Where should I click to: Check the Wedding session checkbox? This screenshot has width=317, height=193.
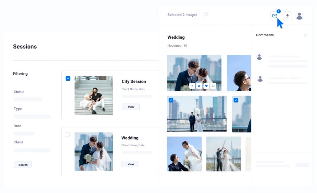(67, 135)
